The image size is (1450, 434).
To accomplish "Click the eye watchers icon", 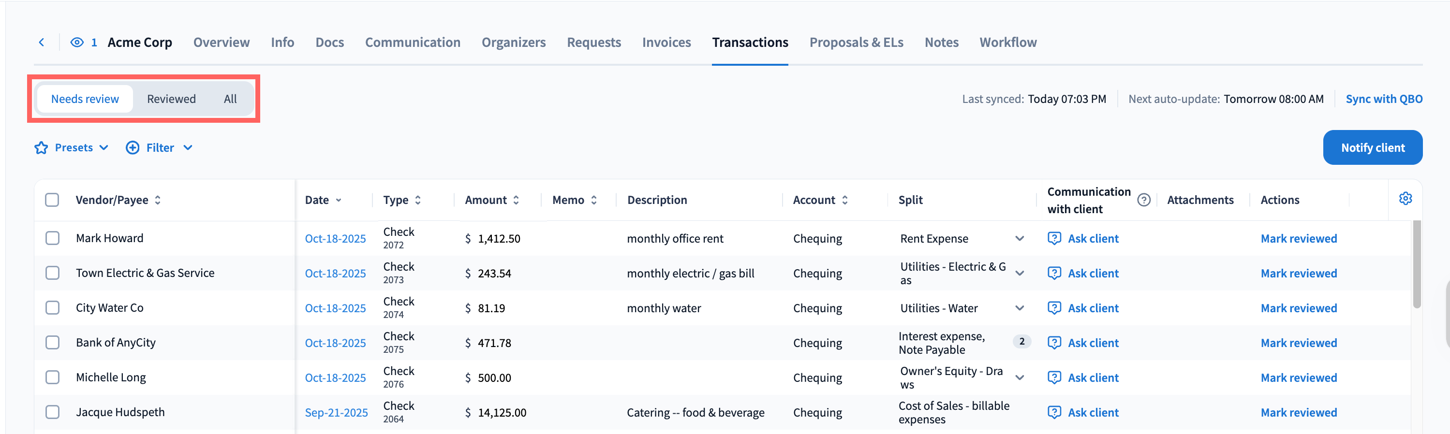I will point(77,42).
